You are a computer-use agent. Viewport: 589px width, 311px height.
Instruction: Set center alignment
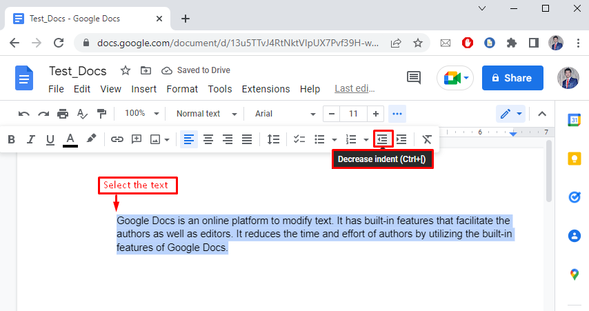pyautogui.click(x=208, y=139)
